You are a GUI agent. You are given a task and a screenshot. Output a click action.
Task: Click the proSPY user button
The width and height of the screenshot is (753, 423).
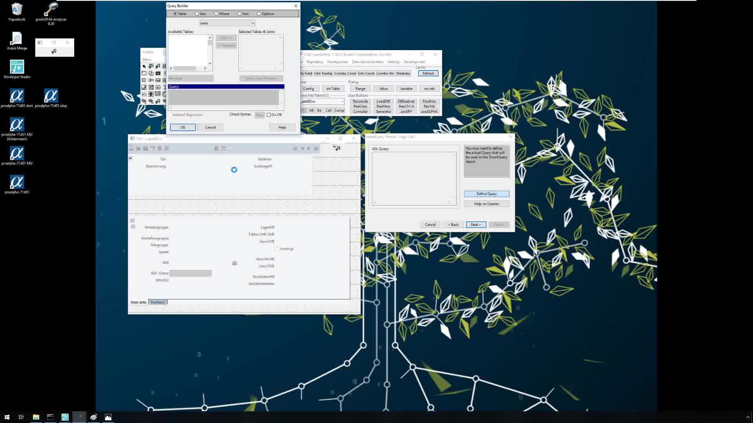(x=406, y=112)
